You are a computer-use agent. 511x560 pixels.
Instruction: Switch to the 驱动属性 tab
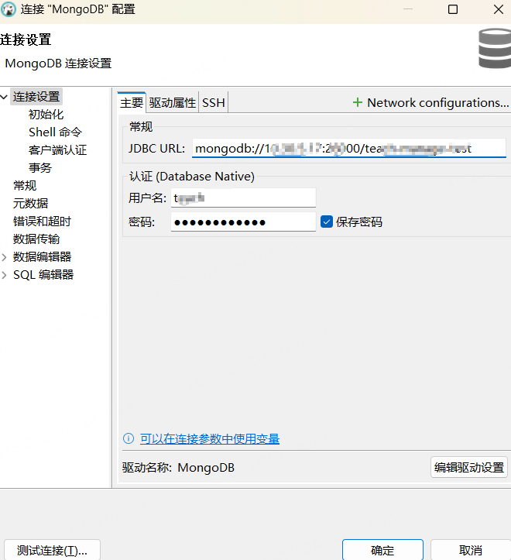(172, 103)
